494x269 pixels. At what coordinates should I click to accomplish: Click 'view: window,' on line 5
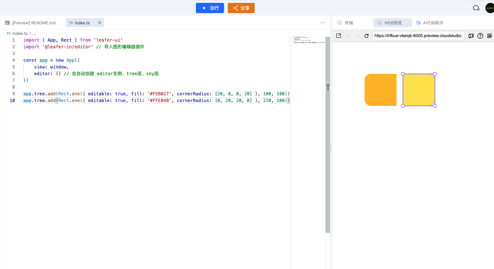[51, 67]
